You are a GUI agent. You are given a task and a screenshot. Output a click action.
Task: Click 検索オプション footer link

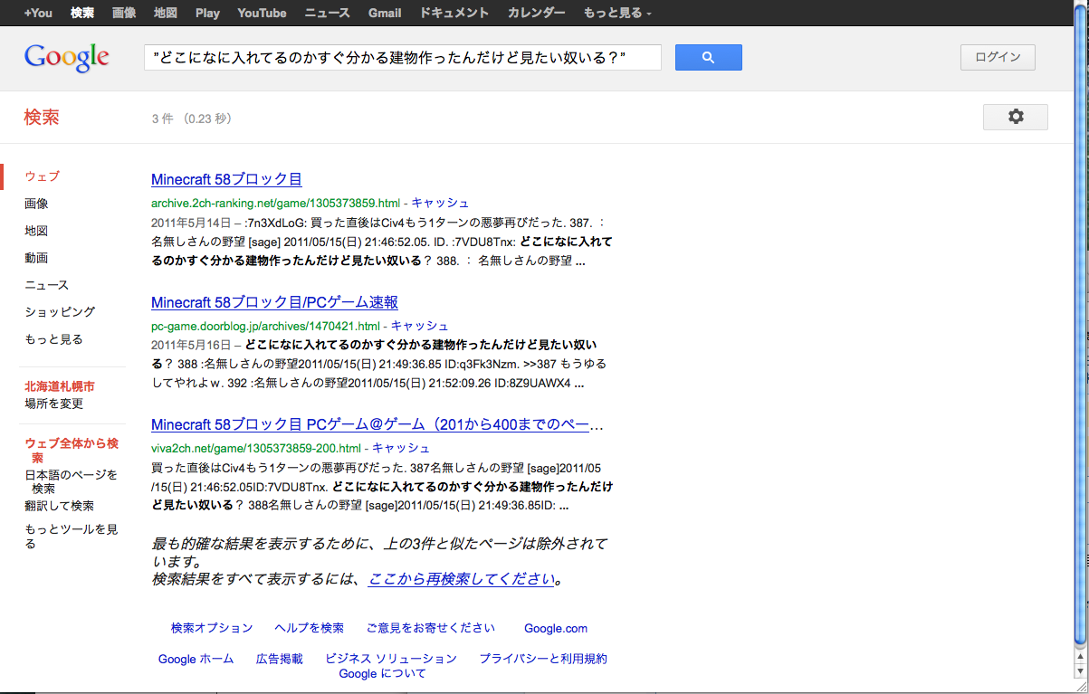click(x=212, y=628)
